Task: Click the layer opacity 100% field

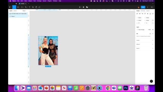Action: click(x=150, y=30)
